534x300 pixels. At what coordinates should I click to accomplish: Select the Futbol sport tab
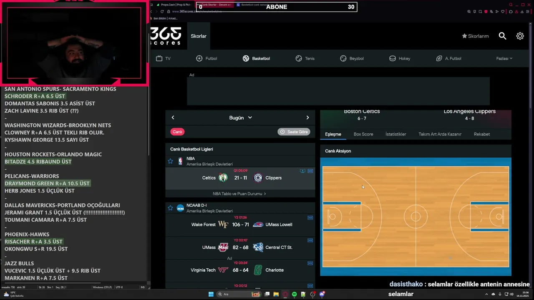click(x=207, y=58)
